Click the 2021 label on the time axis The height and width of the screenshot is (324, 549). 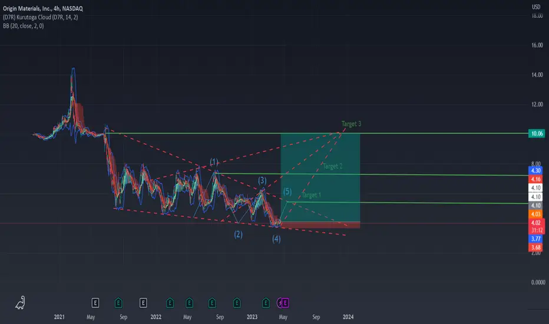[x=59, y=317]
